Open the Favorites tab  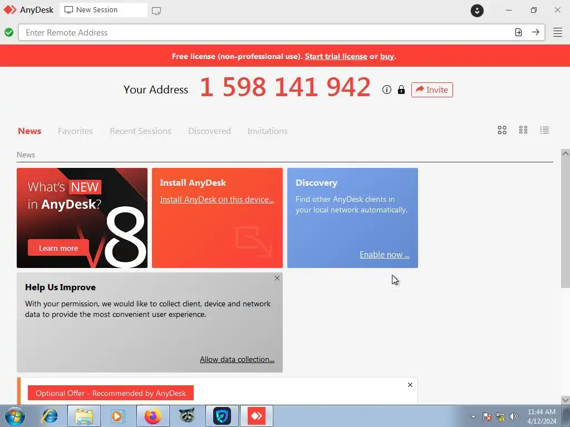[75, 131]
